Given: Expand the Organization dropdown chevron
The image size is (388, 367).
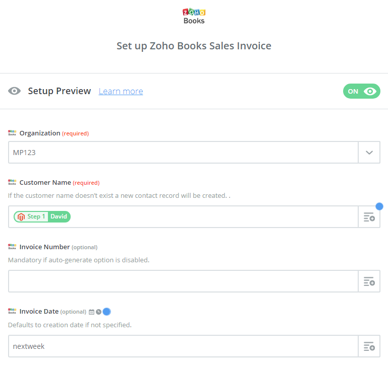Looking at the screenshot, I should (x=369, y=153).
